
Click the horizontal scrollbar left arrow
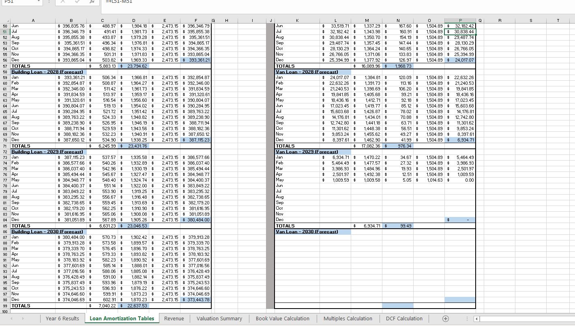pos(476,319)
